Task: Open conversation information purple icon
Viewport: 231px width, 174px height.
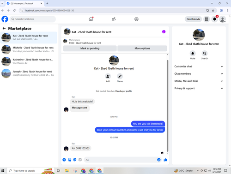Action: [164, 32]
